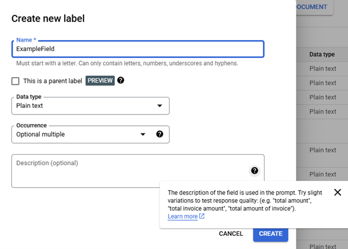
Task: Select the first Plain text cell in table
Action: tap(322, 68)
